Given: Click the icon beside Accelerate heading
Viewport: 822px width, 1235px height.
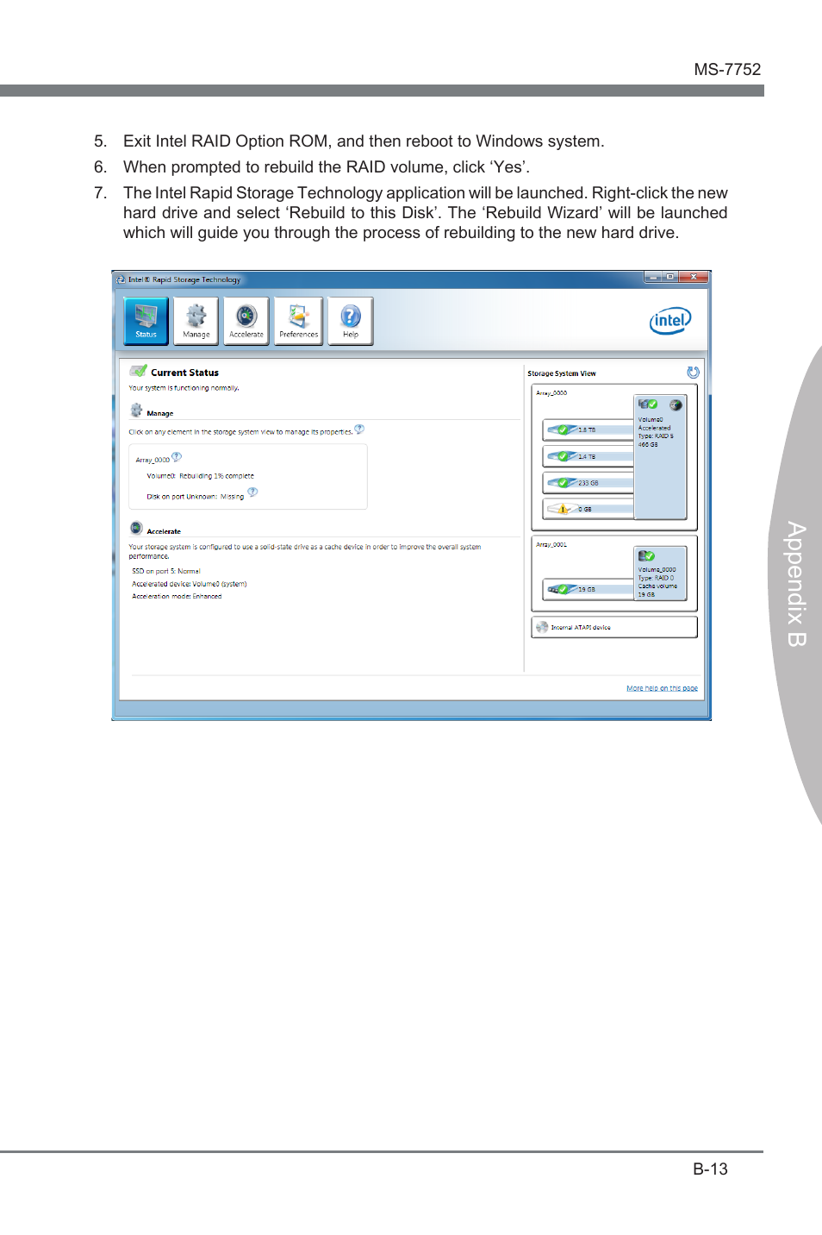Looking at the screenshot, I should (136, 528).
